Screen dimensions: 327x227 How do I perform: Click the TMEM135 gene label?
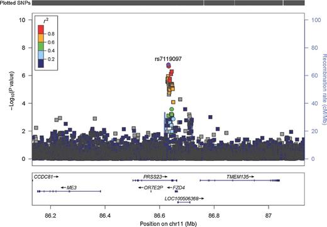click(x=237, y=177)
